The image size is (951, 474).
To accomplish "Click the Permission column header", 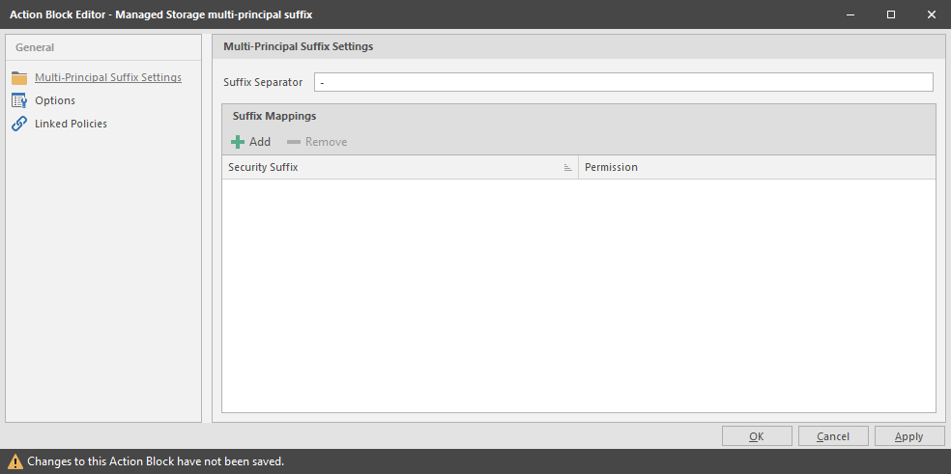I will click(754, 167).
